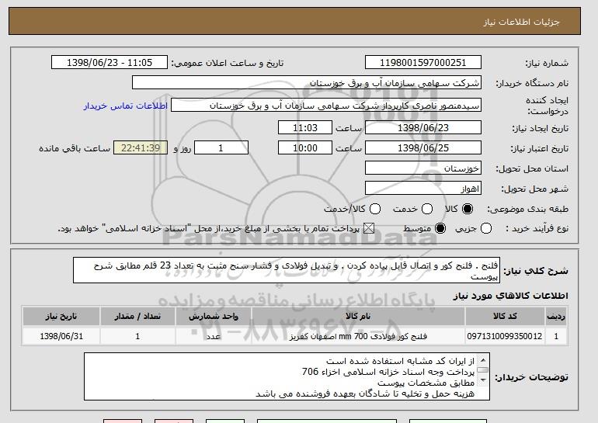Screen dimensions: 598x423
Task: Open the buyer contact info link اطلاعات تماس خریدار
Action: coord(126,106)
